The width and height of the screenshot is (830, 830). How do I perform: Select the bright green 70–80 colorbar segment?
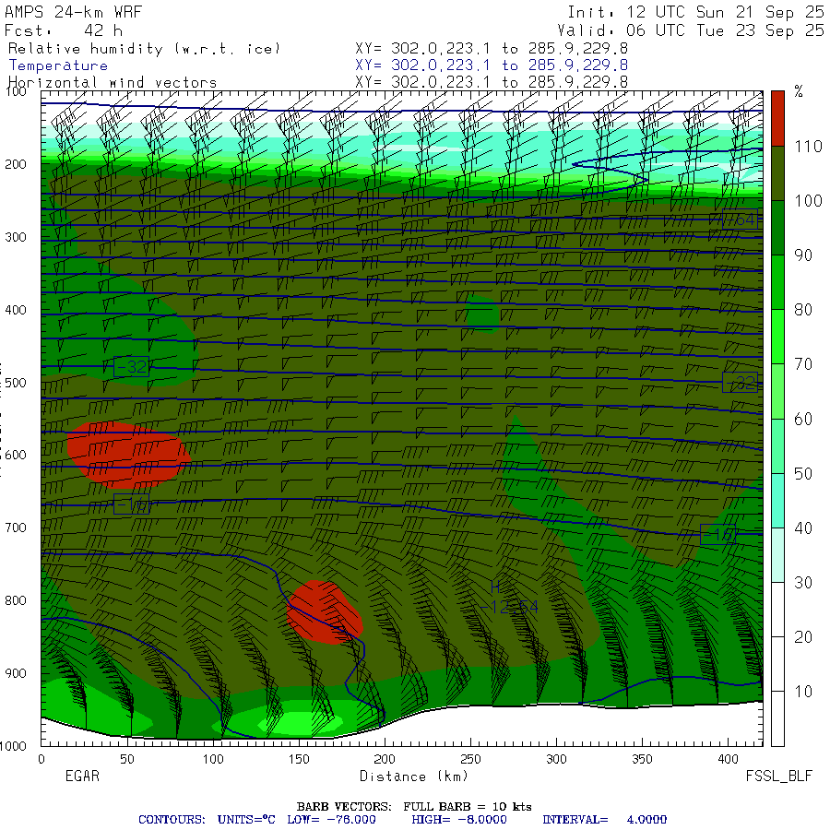[777, 337]
